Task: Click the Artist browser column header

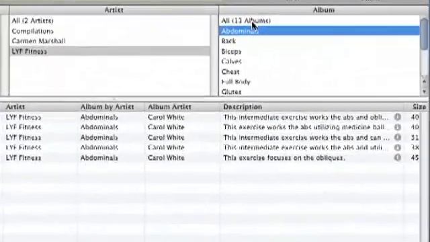Action: [114, 10]
